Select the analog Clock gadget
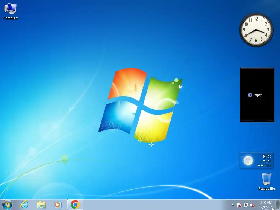280x210 pixels. pyautogui.click(x=256, y=30)
